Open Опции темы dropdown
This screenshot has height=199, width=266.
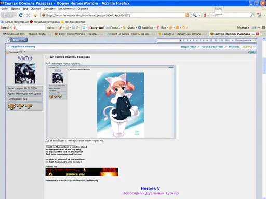click(190, 47)
